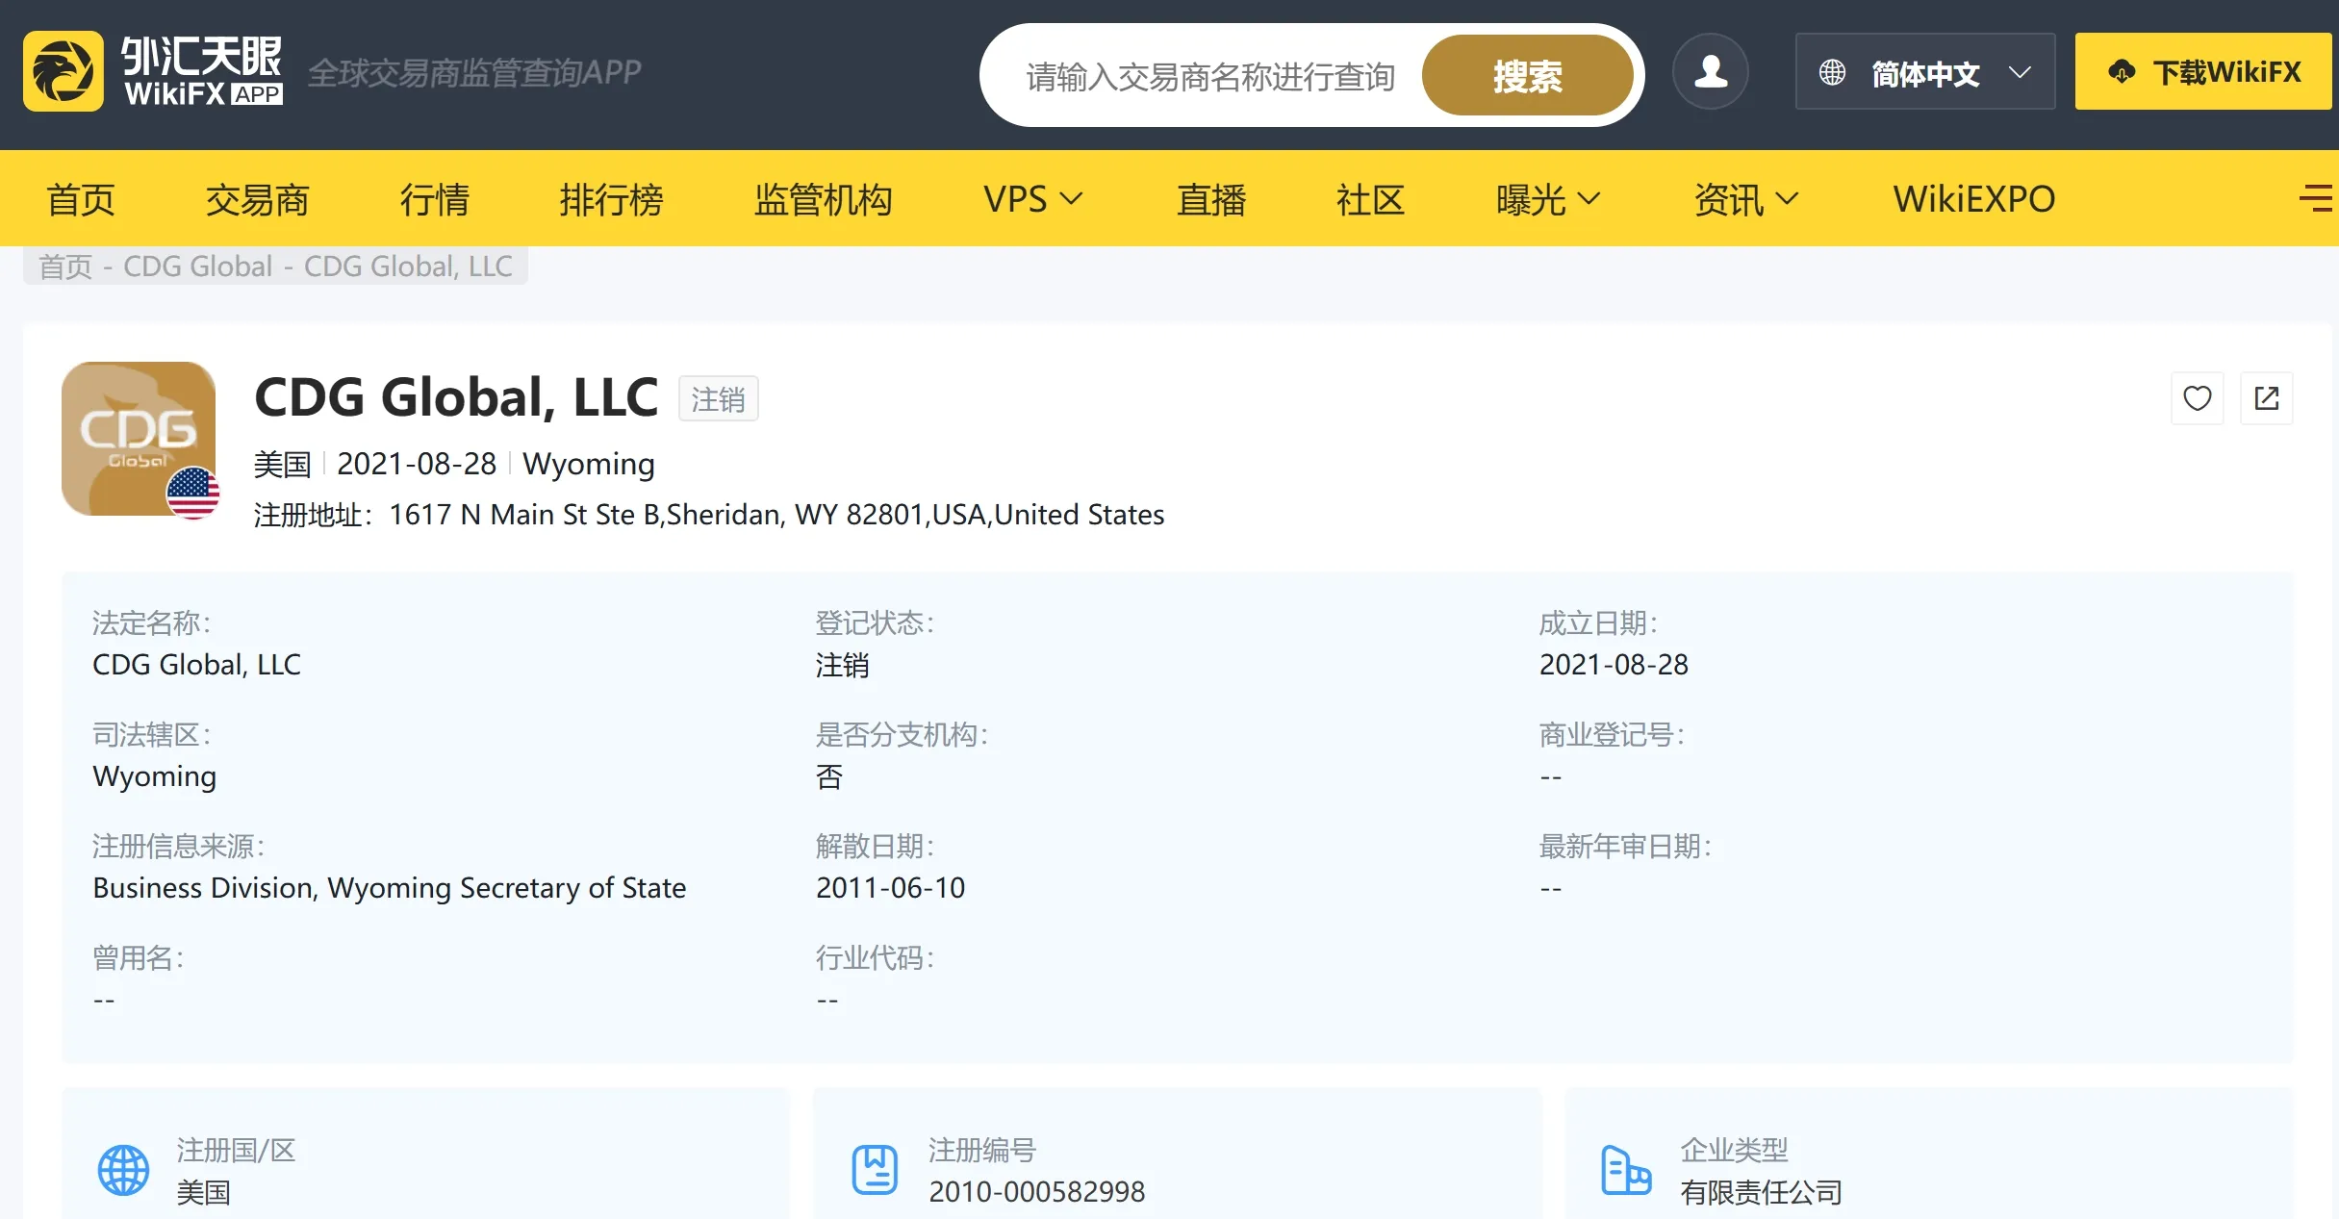Image resolution: width=2339 pixels, height=1219 pixels.
Task: Click the header date 2021-08-28 beside 美国
Action: point(417,464)
